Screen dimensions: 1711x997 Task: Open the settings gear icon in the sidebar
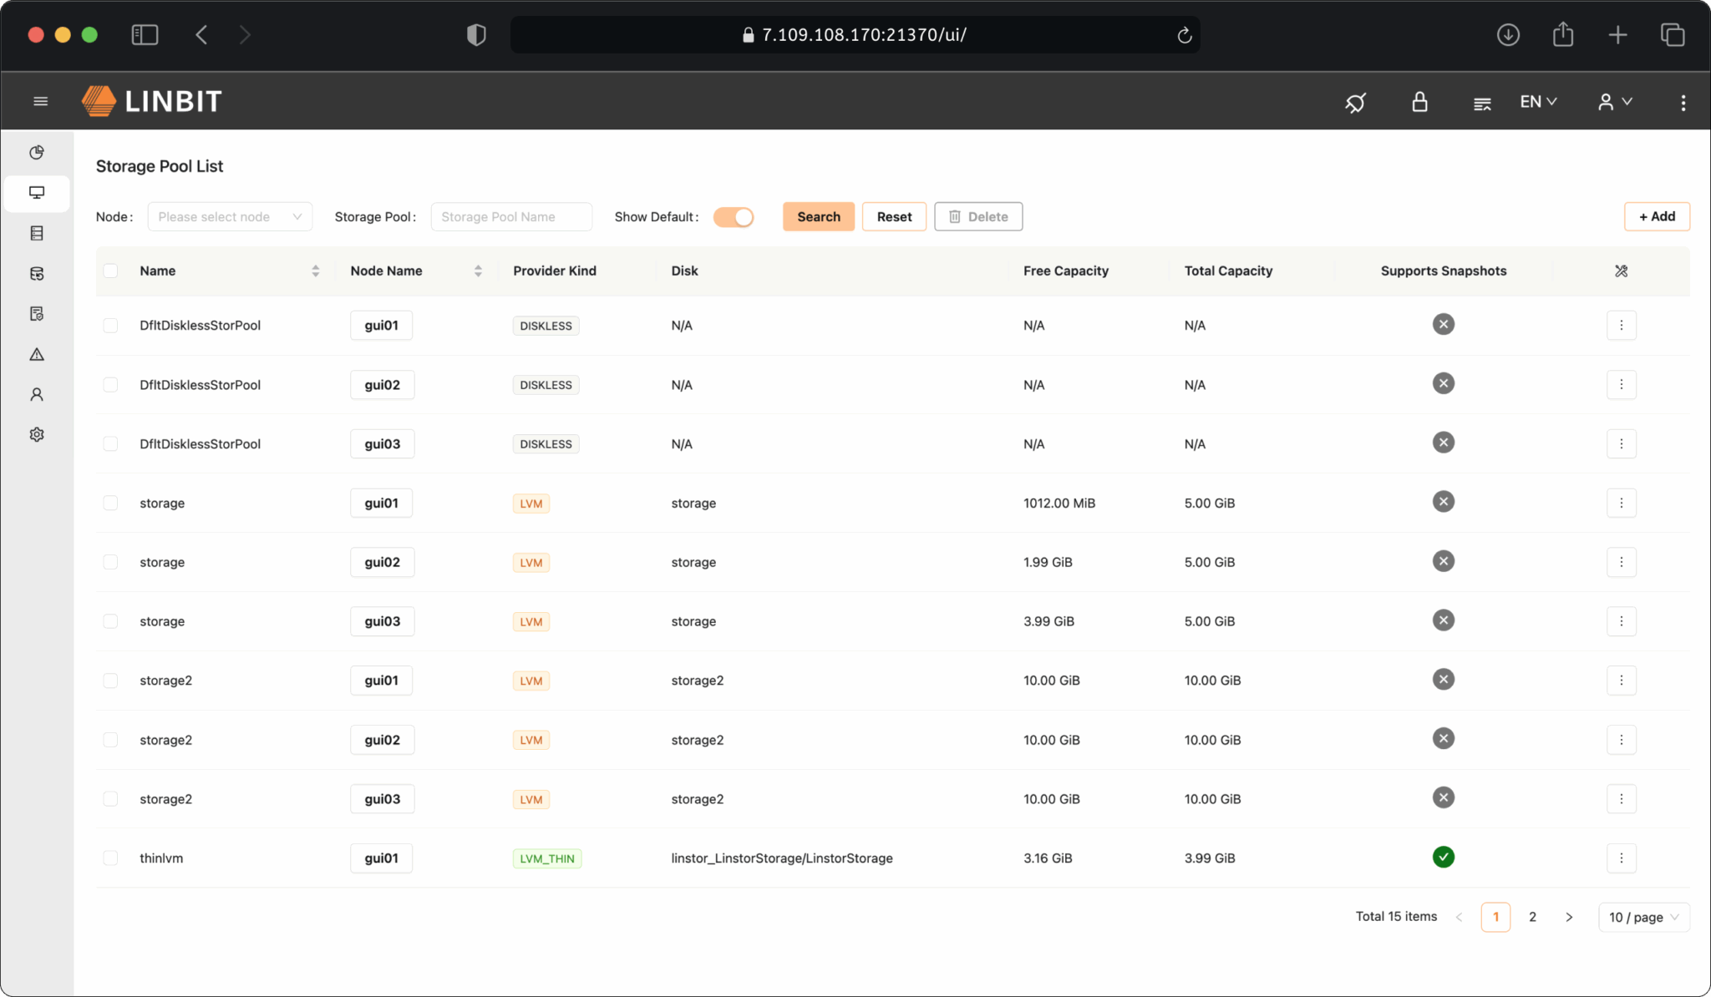(37, 434)
